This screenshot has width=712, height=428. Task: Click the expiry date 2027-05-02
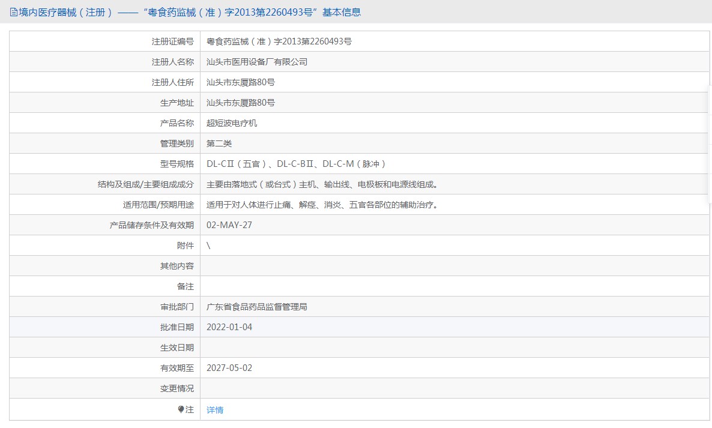tap(229, 368)
